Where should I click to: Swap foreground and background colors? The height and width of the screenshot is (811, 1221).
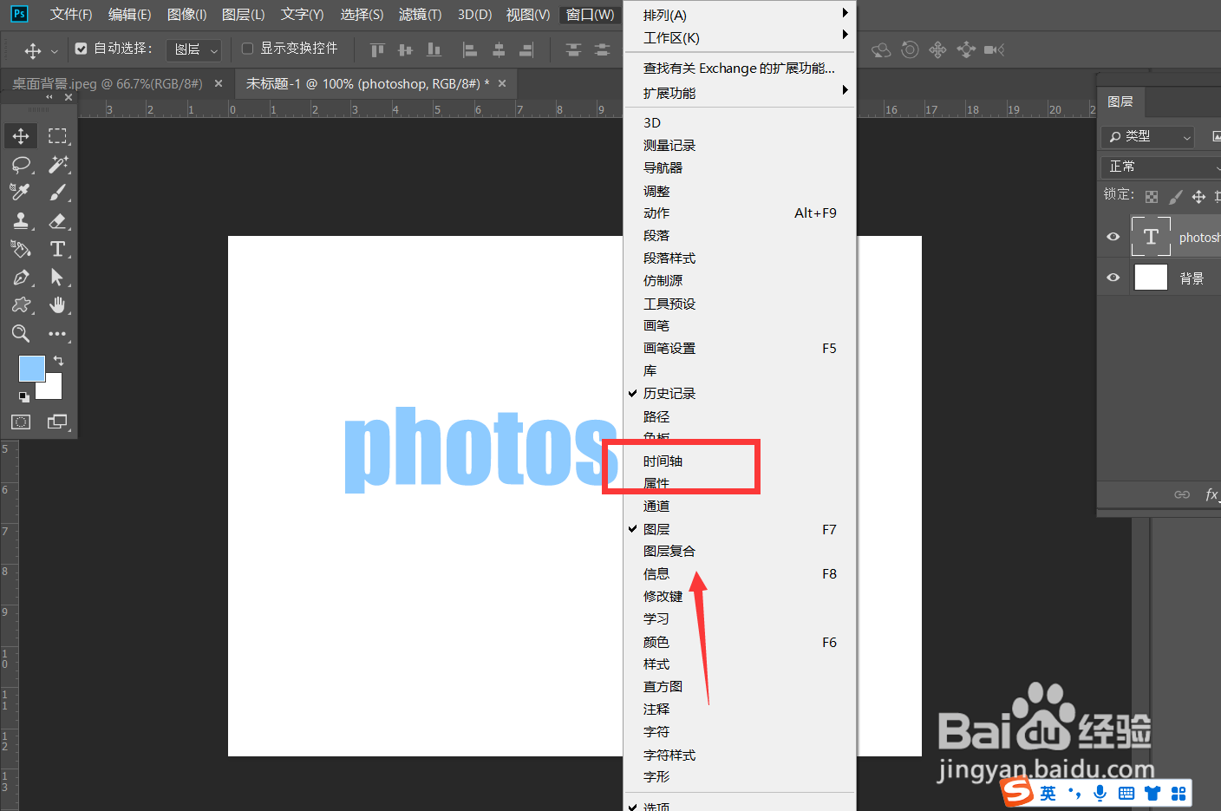coord(58,360)
